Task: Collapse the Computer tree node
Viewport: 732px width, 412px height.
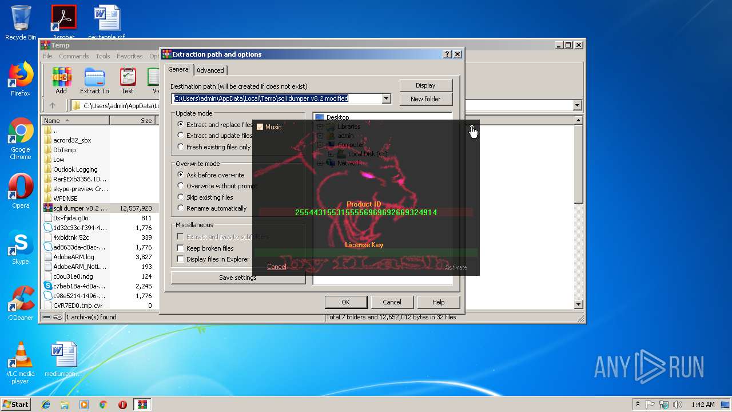Action: [x=320, y=145]
